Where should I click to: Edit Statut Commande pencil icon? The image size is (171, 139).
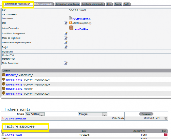66,63
